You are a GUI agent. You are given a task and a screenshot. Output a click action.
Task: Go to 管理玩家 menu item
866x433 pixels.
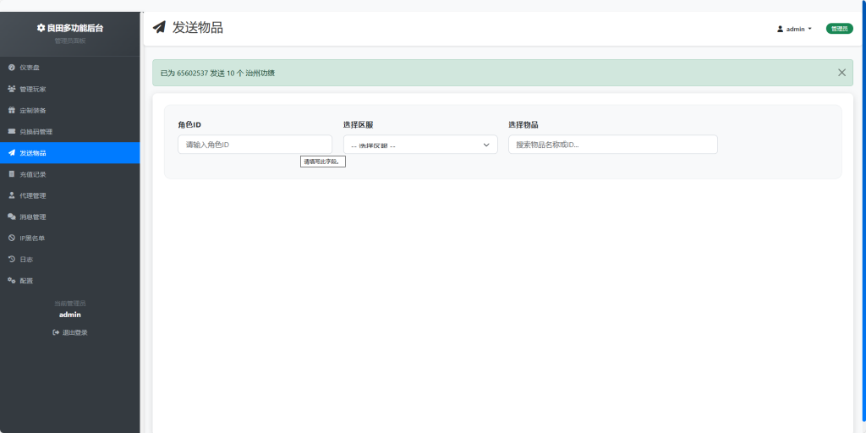[69, 89]
